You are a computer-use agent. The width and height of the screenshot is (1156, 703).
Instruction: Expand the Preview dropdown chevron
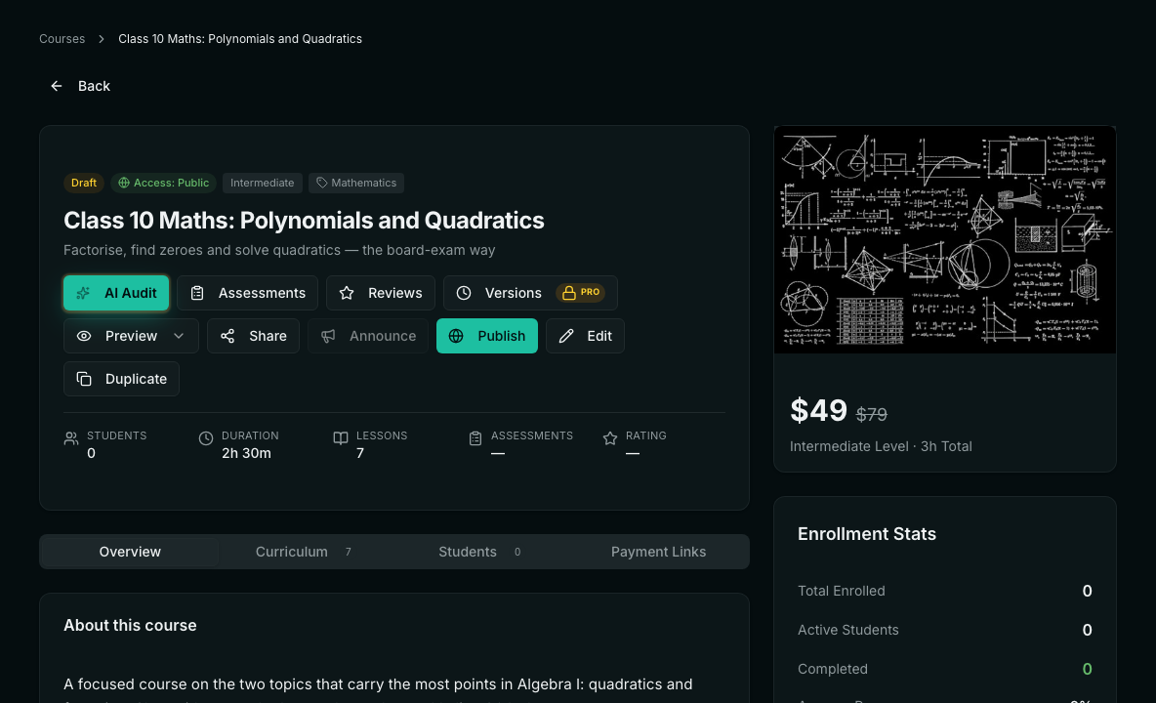click(179, 336)
